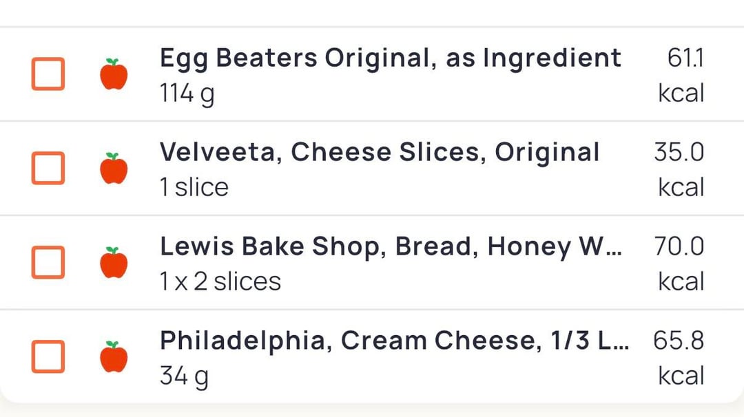Open the Egg Beaters Original food entry
The width and height of the screenshot is (744, 417).
click(390, 58)
